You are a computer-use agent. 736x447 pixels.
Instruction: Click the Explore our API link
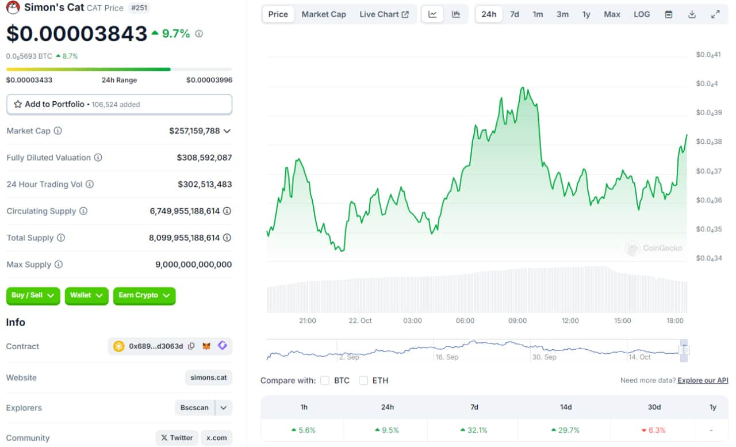pos(703,381)
